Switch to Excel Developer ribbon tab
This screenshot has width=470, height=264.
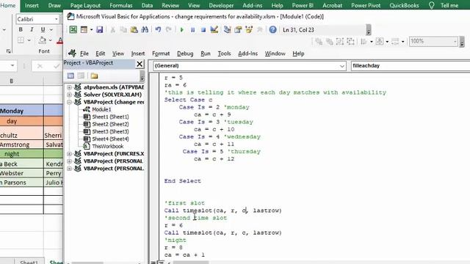click(221, 5)
